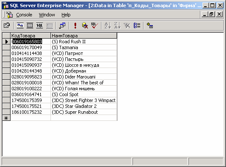Click cell (3DC) Street Fighter 3 Wimpact
This screenshot has width=226, height=167.
tap(84, 100)
